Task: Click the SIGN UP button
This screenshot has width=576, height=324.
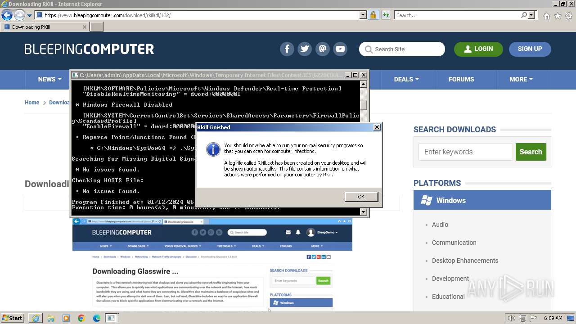Action: point(530,49)
